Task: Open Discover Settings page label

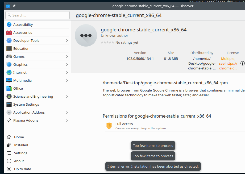Action: (x=21, y=153)
